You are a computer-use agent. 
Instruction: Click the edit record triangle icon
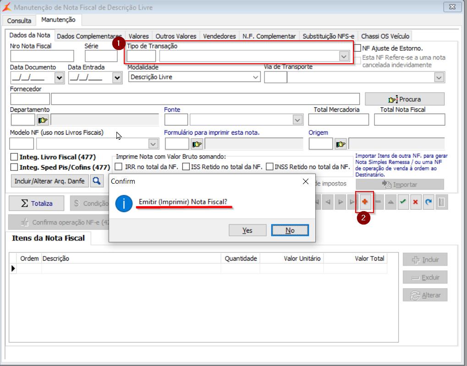[x=391, y=202]
